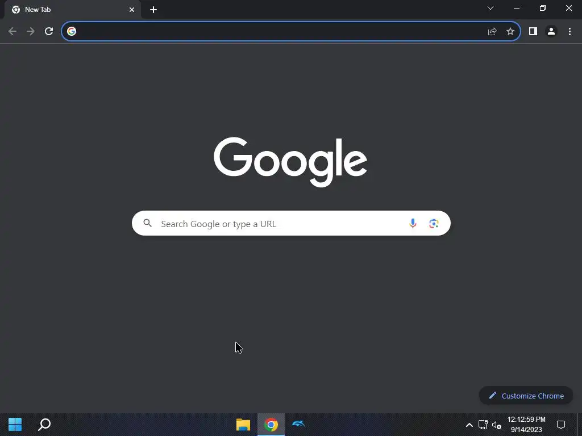
Task: Go back using the back arrow
Action: [13, 32]
